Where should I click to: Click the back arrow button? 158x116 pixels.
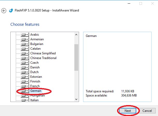point(4,11)
